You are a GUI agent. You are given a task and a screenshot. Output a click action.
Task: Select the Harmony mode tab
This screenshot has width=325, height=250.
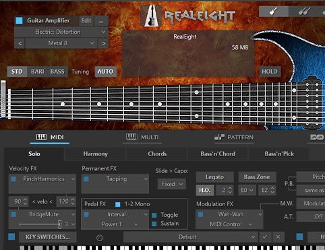[x=95, y=154]
